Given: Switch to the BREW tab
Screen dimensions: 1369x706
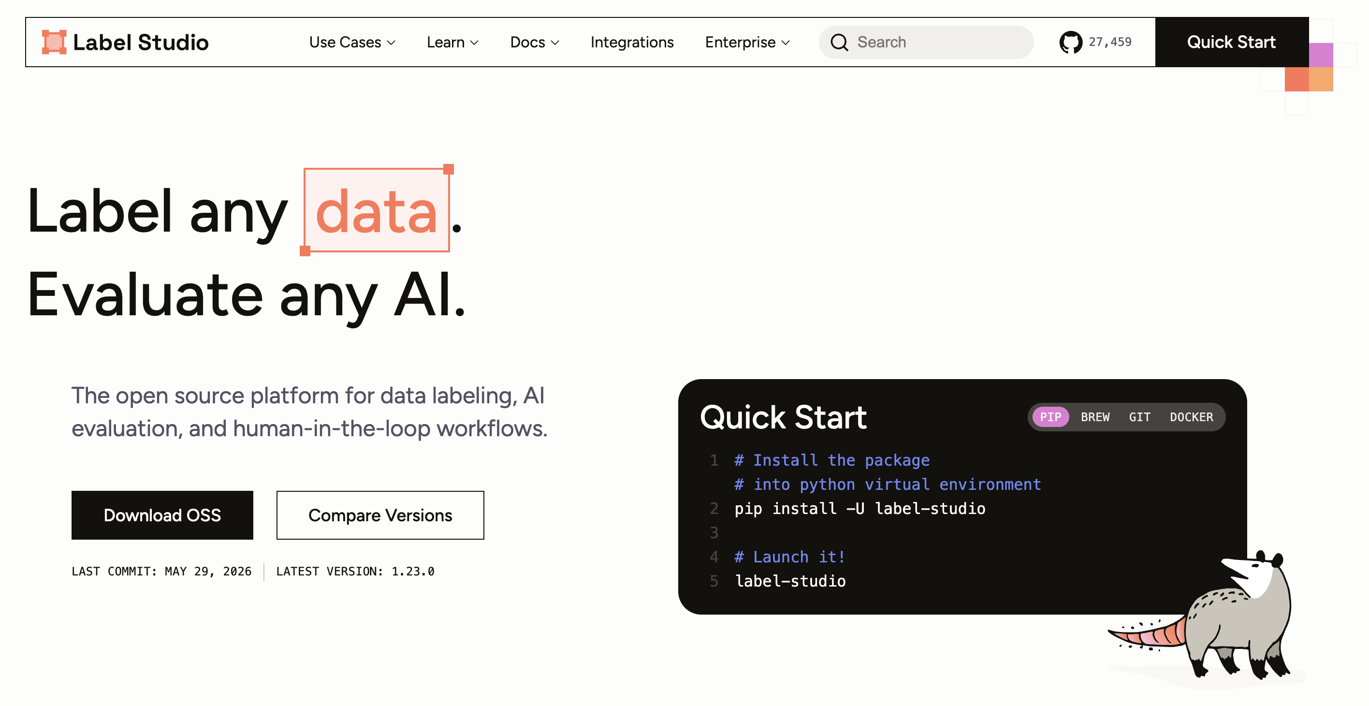Looking at the screenshot, I should (x=1095, y=417).
